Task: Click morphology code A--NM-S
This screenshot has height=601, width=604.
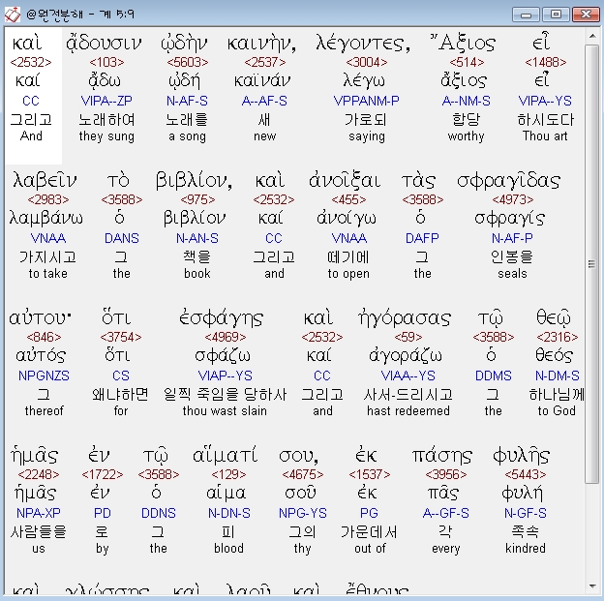Action: click(x=467, y=101)
